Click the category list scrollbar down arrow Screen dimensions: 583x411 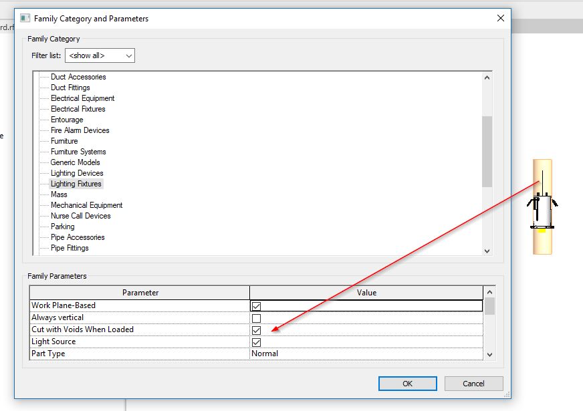487,251
